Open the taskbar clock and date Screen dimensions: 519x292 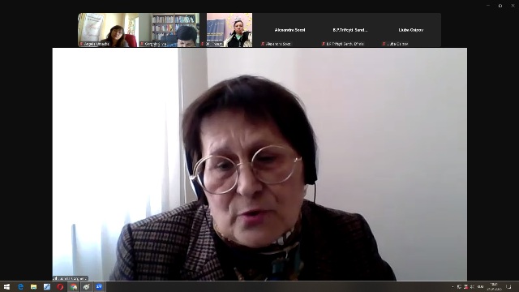coord(494,286)
